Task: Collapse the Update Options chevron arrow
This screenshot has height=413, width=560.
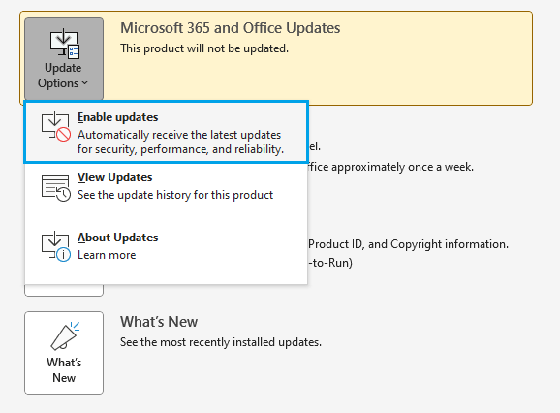Action: 84,83
